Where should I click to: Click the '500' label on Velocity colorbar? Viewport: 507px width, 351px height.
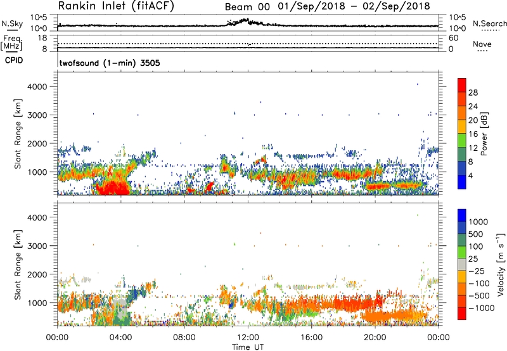click(476, 234)
